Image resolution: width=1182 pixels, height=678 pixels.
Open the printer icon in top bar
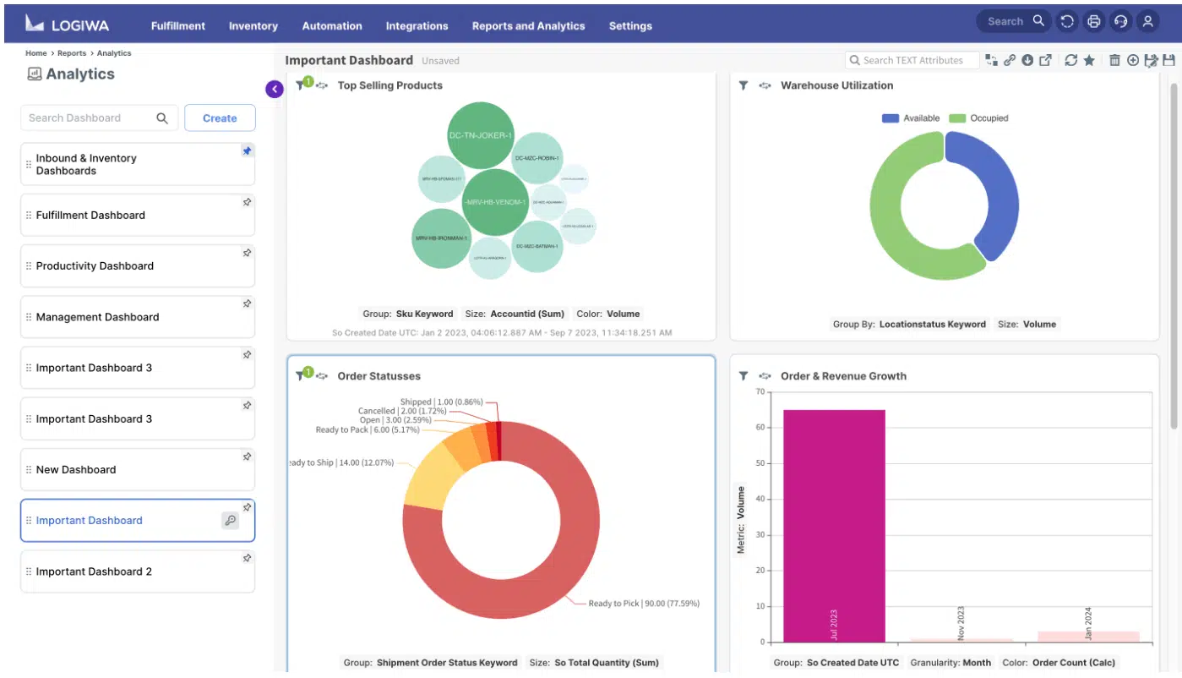pyautogui.click(x=1094, y=22)
